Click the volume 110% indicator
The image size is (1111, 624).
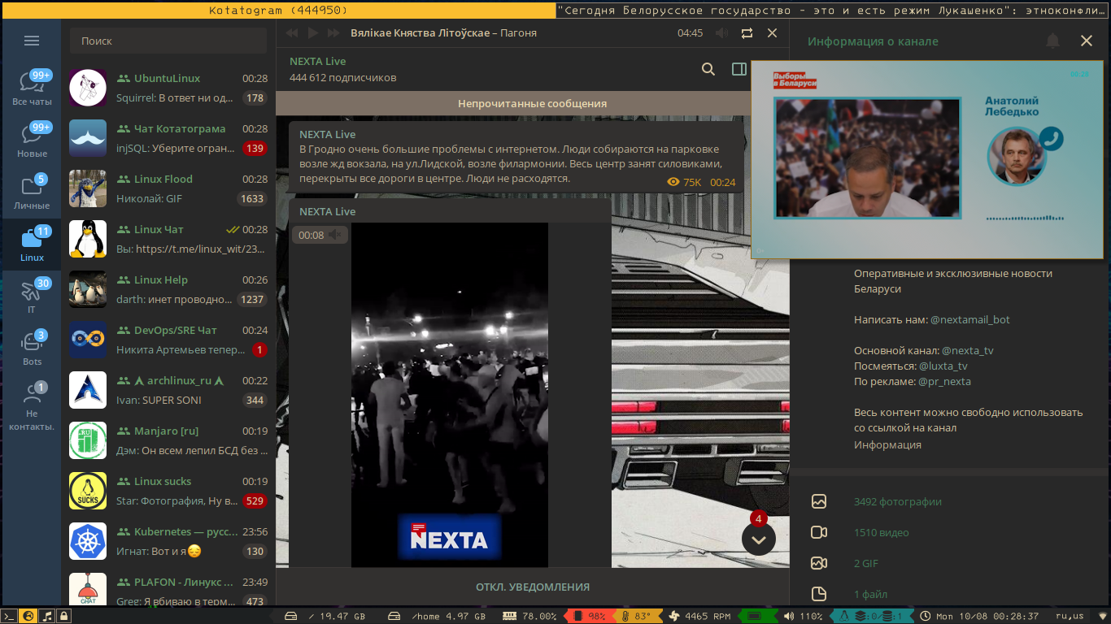pos(805,617)
